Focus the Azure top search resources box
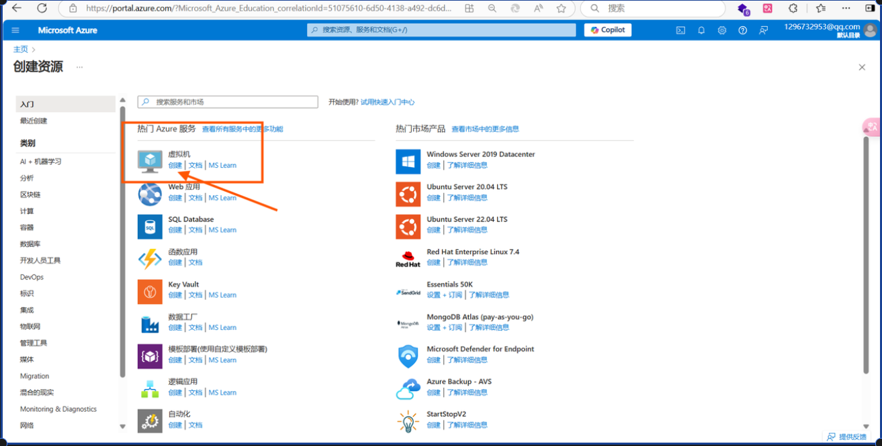Screen dimensions: 882x446 [441, 30]
